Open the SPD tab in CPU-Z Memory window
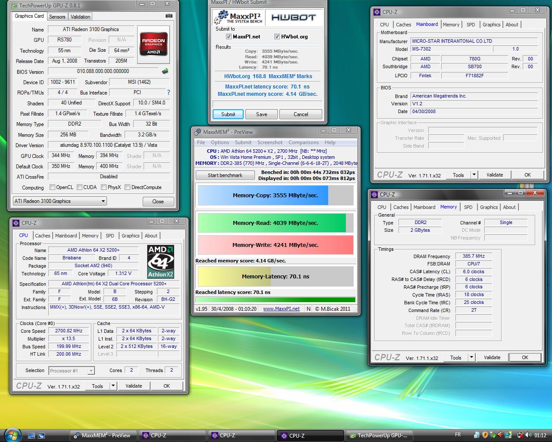552x442 pixels. (468, 207)
